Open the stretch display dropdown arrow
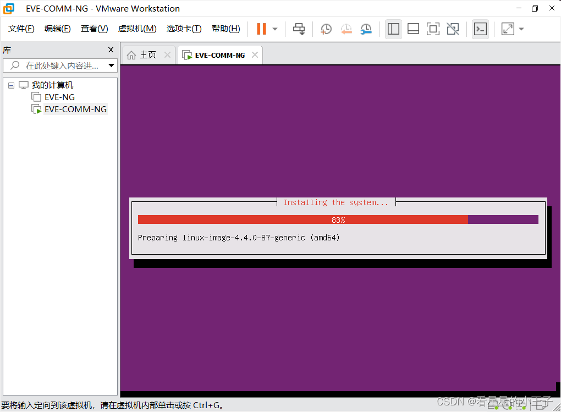Viewport: 561px width, 412px height. (521, 29)
